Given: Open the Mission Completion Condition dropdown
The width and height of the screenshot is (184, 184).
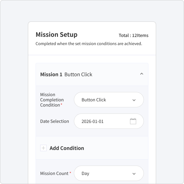Looking at the screenshot, I should (x=109, y=100).
